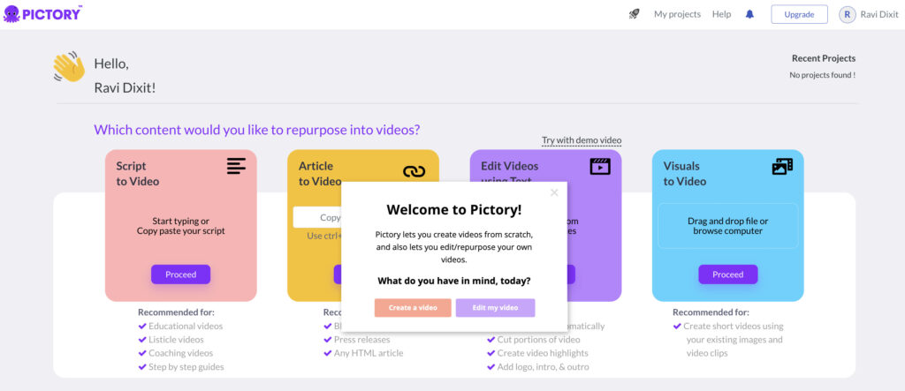Open My projects menu item
Screen dimensions: 905x391
pos(677,14)
